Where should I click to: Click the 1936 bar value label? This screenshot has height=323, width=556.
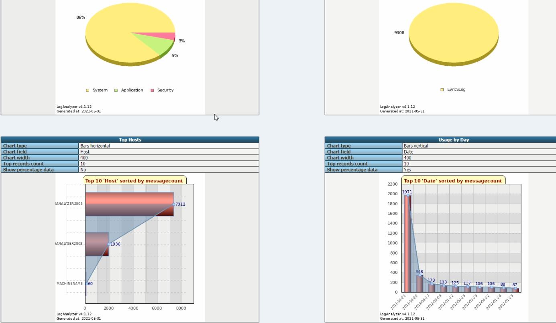[115, 244]
